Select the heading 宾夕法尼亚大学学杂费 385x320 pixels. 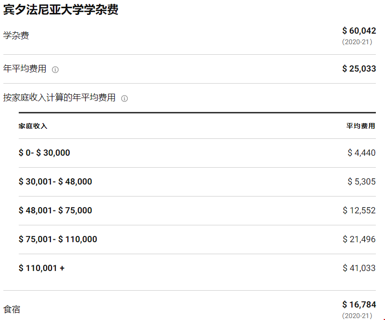pos(61,10)
